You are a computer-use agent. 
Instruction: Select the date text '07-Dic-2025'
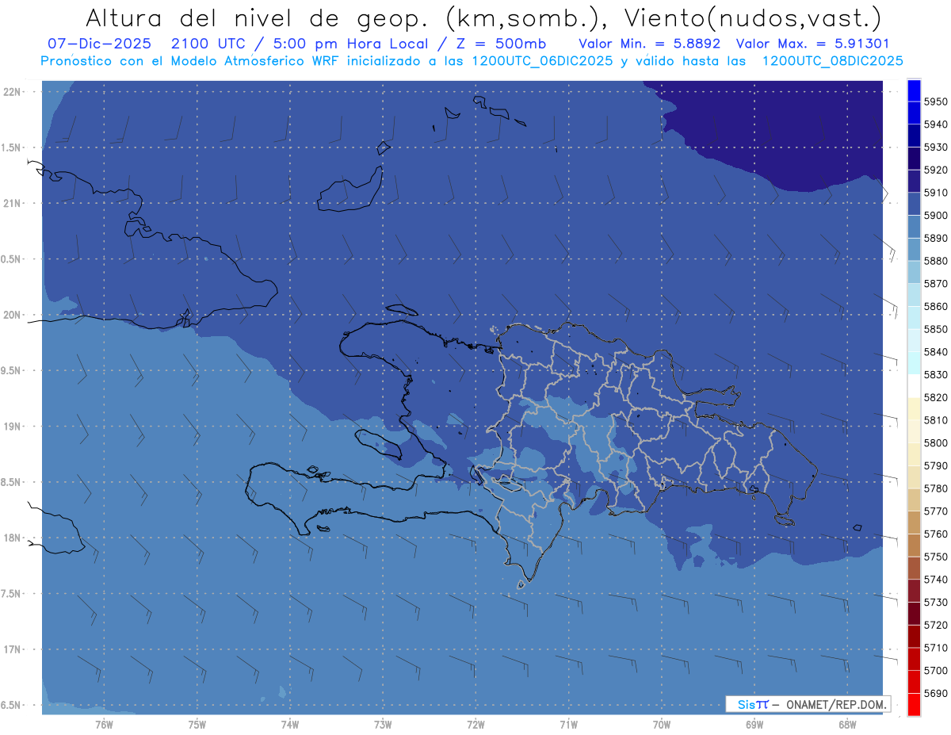(x=101, y=44)
